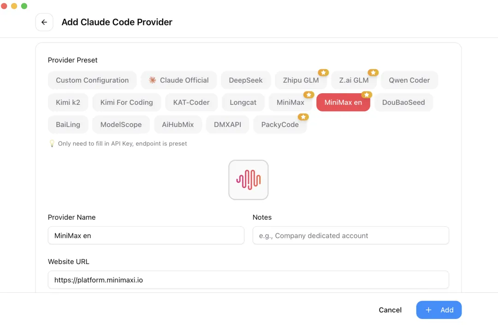The width and height of the screenshot is (498, 325).
Task: Select the Qwen Coder preset
Action: [409, 80]
